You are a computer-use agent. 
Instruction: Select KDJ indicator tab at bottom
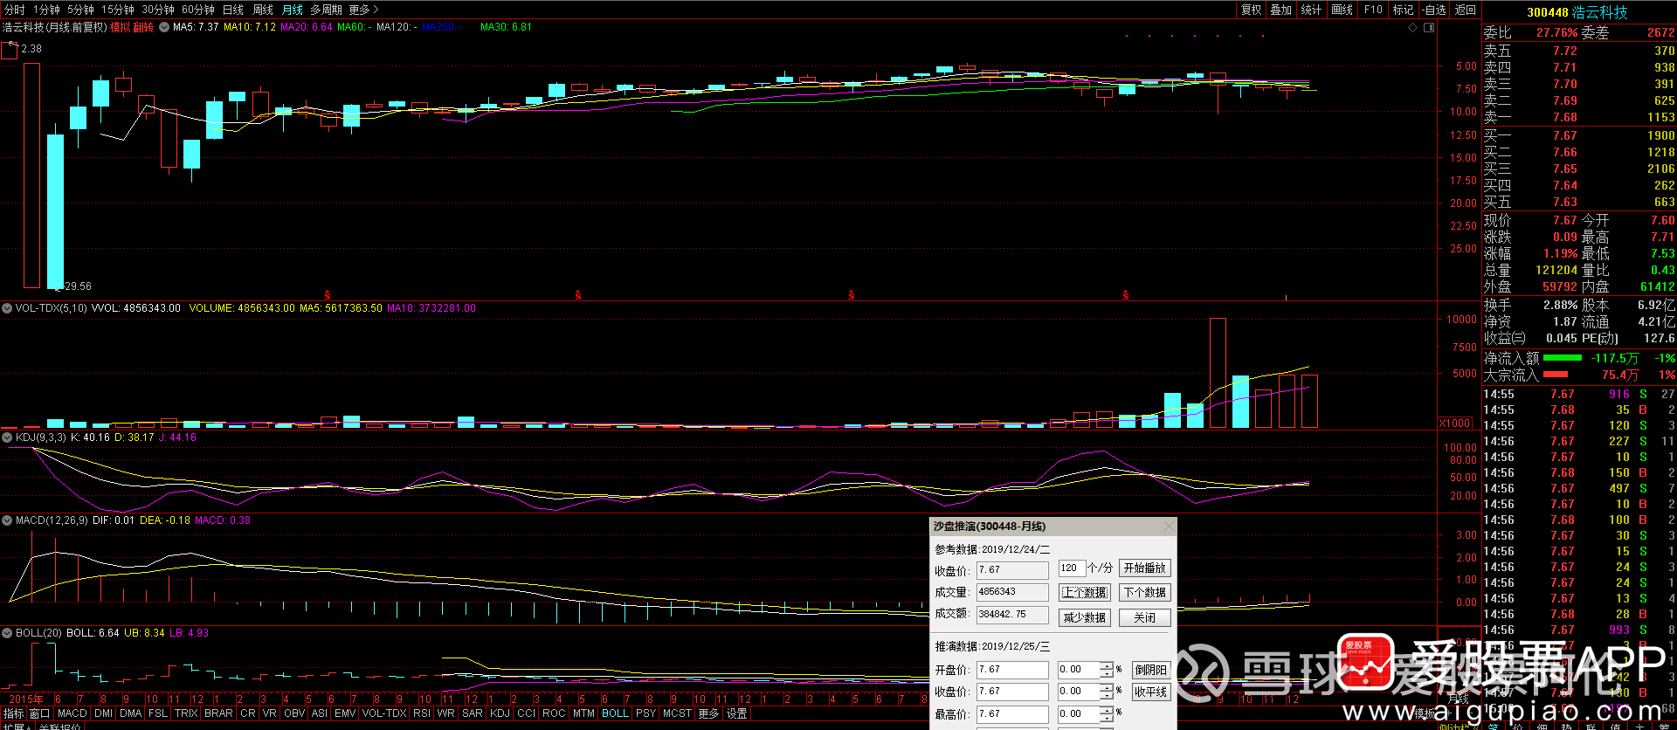point(500,713)
